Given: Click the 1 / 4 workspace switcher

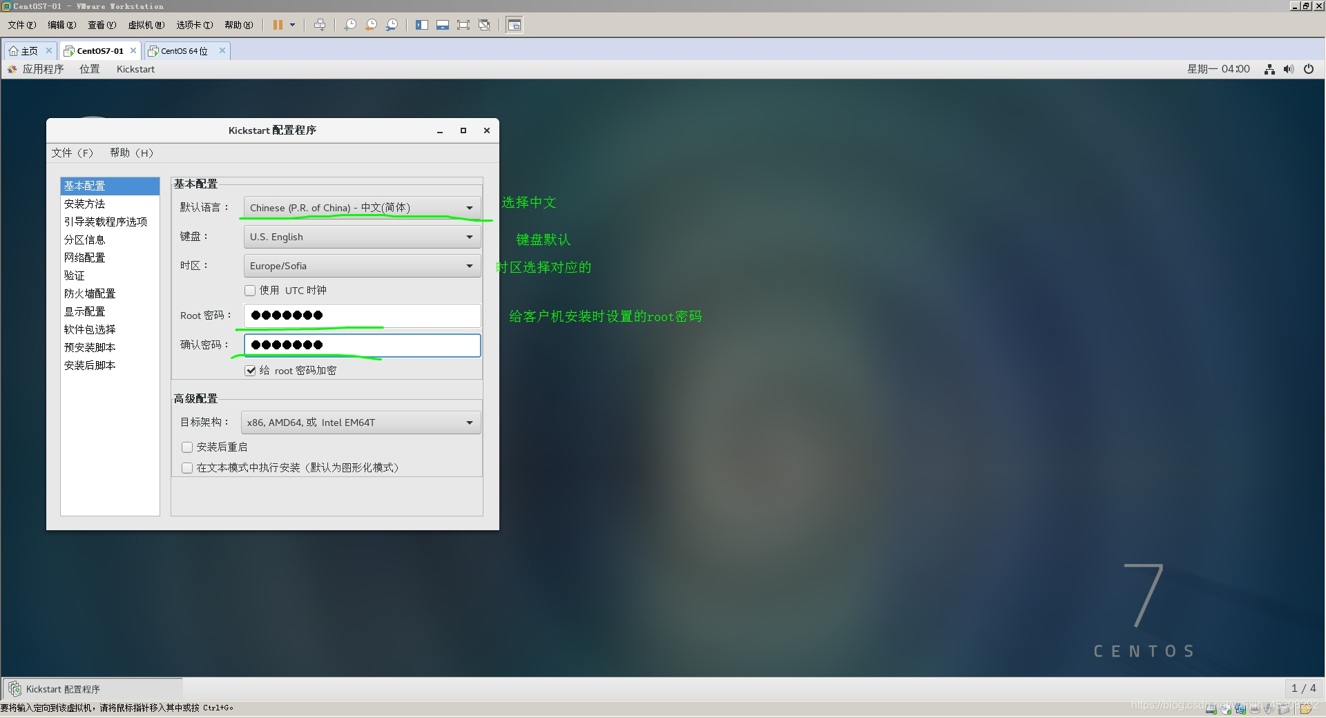Looking at the screenshot, I should coord(1304,688).
